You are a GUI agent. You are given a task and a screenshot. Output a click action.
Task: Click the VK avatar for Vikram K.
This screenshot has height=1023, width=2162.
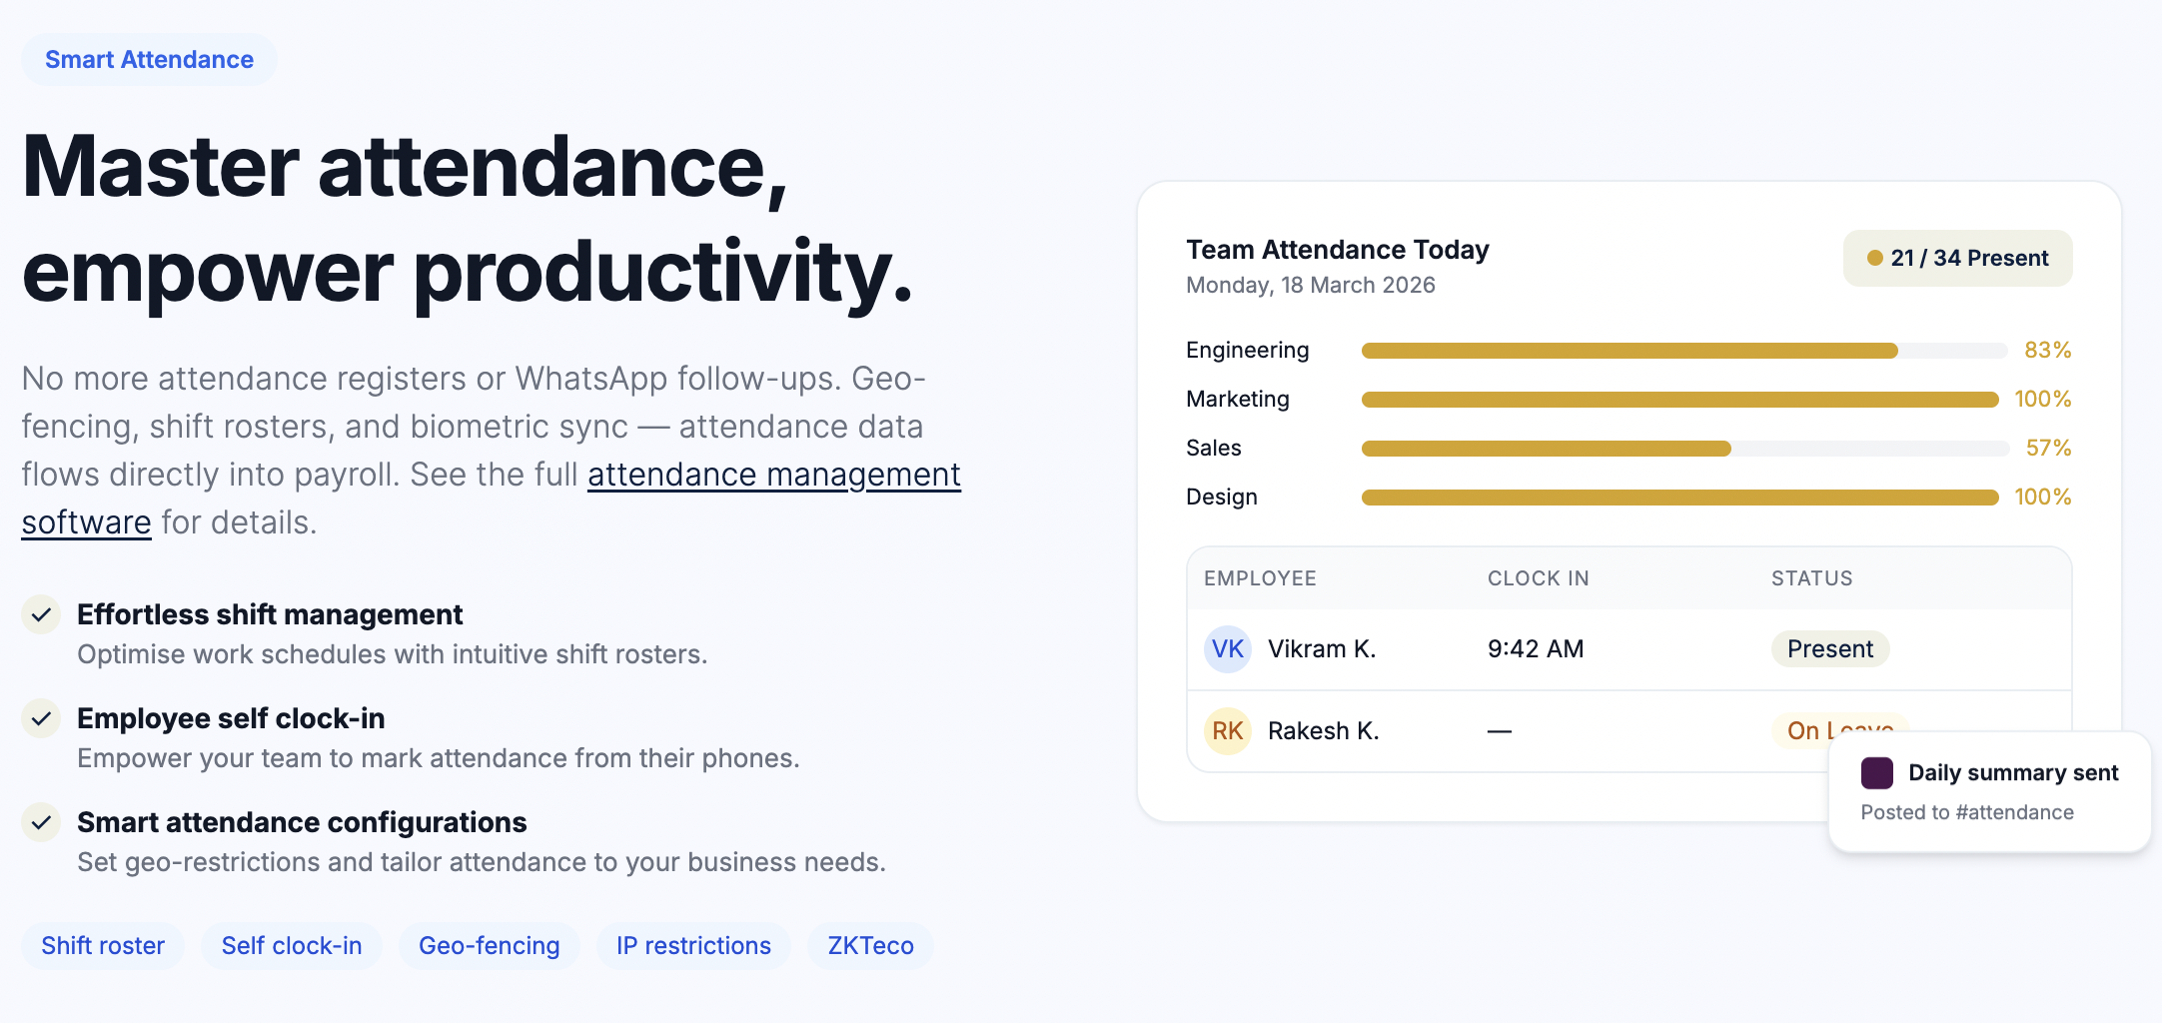pos(1228,649)
